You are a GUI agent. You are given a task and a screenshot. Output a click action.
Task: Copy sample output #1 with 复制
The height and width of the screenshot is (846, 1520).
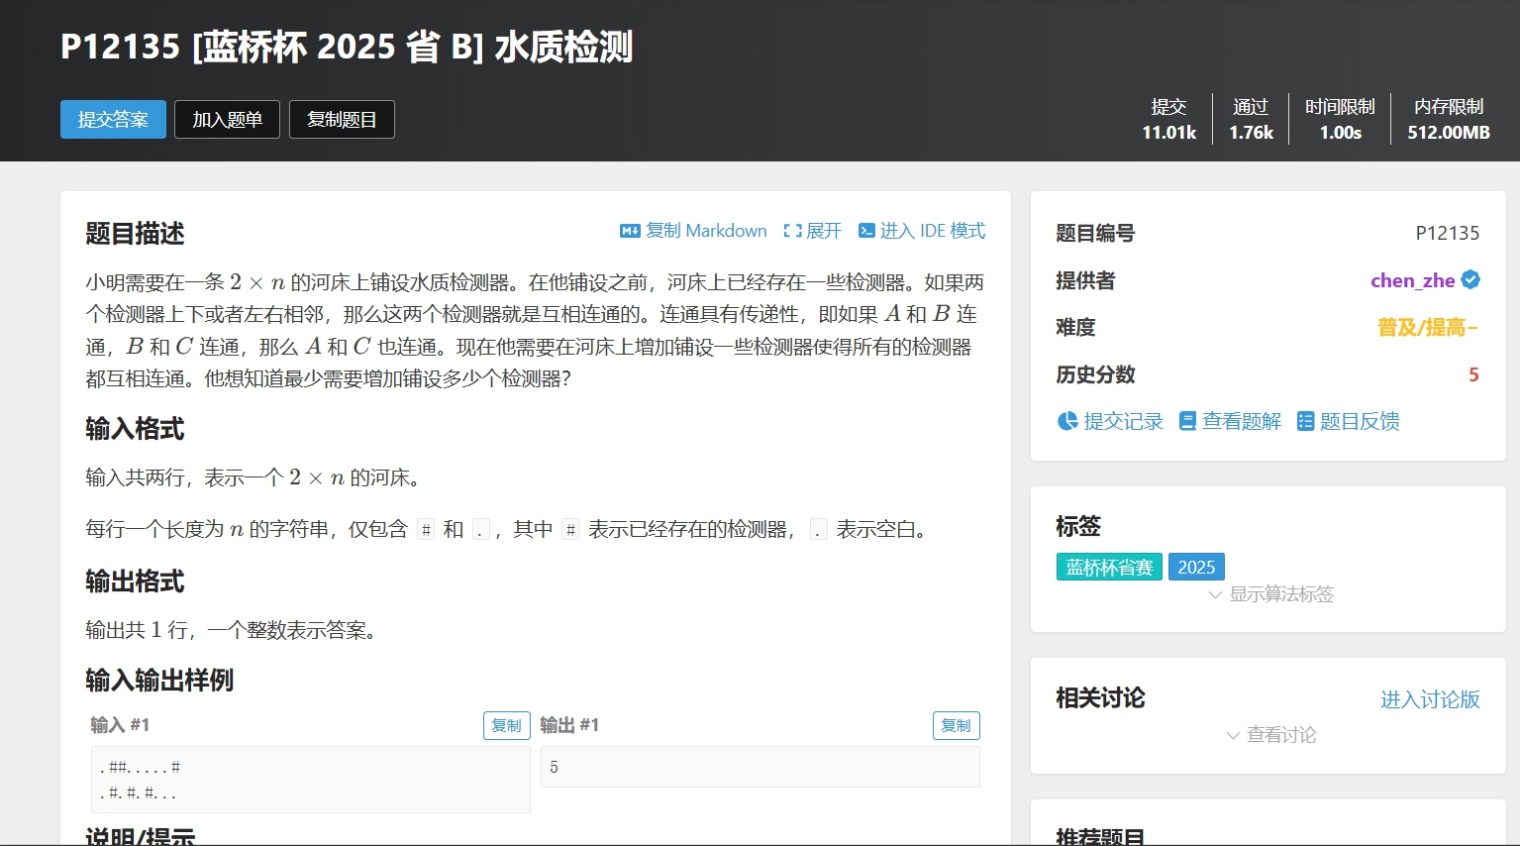(x=957, y=725)
